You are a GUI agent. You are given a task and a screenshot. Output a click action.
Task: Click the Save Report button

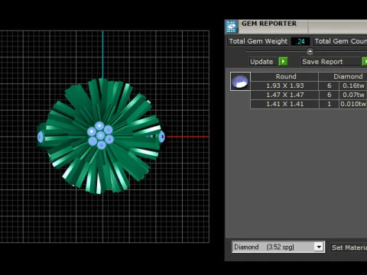pos(331,62)
